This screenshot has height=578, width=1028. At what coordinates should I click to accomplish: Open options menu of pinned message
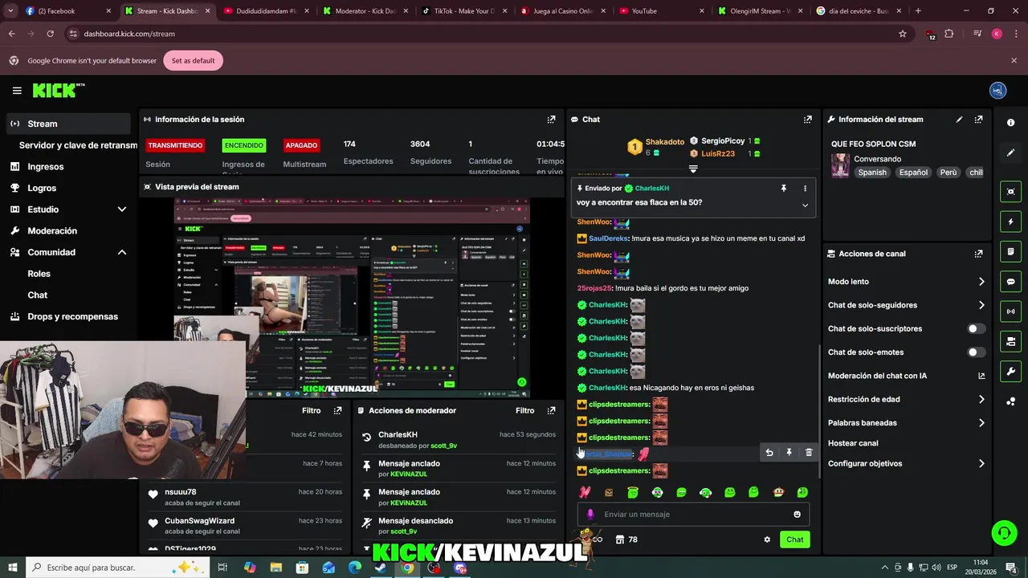point(805,189)
